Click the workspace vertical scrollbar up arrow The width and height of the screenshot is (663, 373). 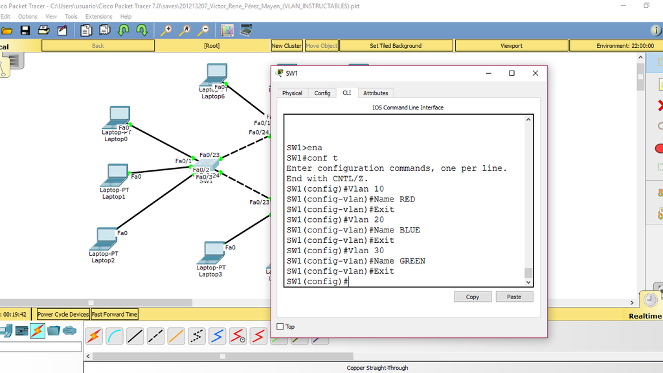[640, 57]
